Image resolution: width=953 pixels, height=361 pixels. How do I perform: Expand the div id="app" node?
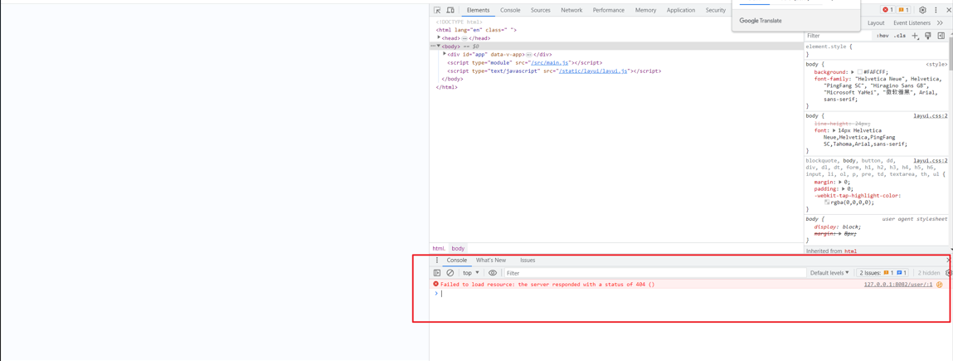(445, 54)
